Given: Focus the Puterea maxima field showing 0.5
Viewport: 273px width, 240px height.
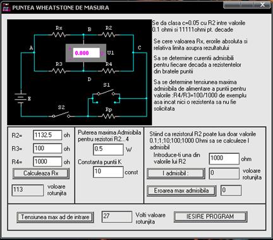Looking at the screenshot, I should (108, 149).
